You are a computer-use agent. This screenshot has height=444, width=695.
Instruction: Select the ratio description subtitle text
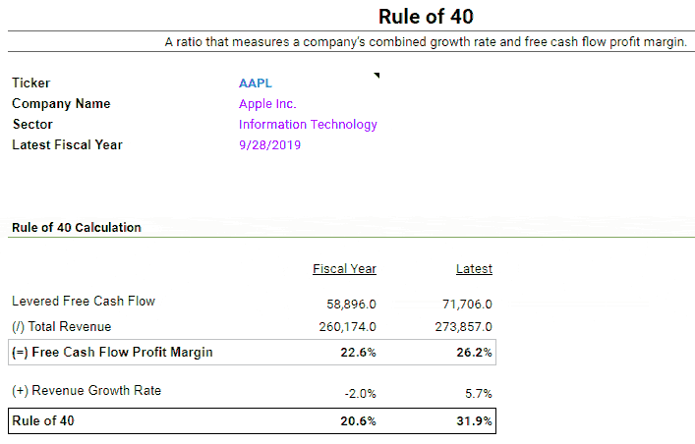tap(426, 41)
